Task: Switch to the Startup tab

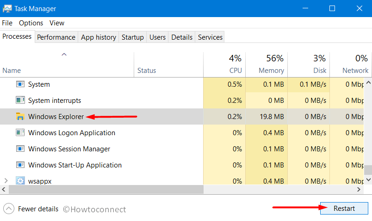Action: pos(133,37)
